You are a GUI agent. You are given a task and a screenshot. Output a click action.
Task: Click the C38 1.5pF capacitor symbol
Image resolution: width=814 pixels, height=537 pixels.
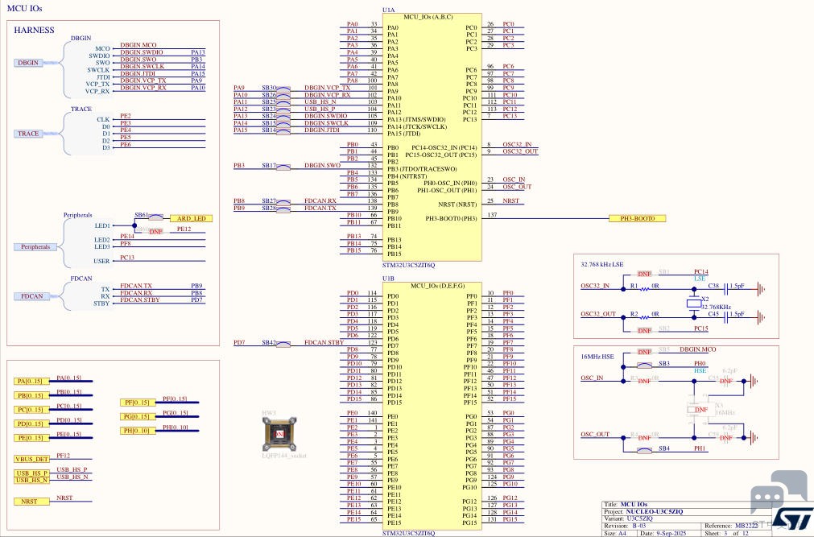(726, 288)
